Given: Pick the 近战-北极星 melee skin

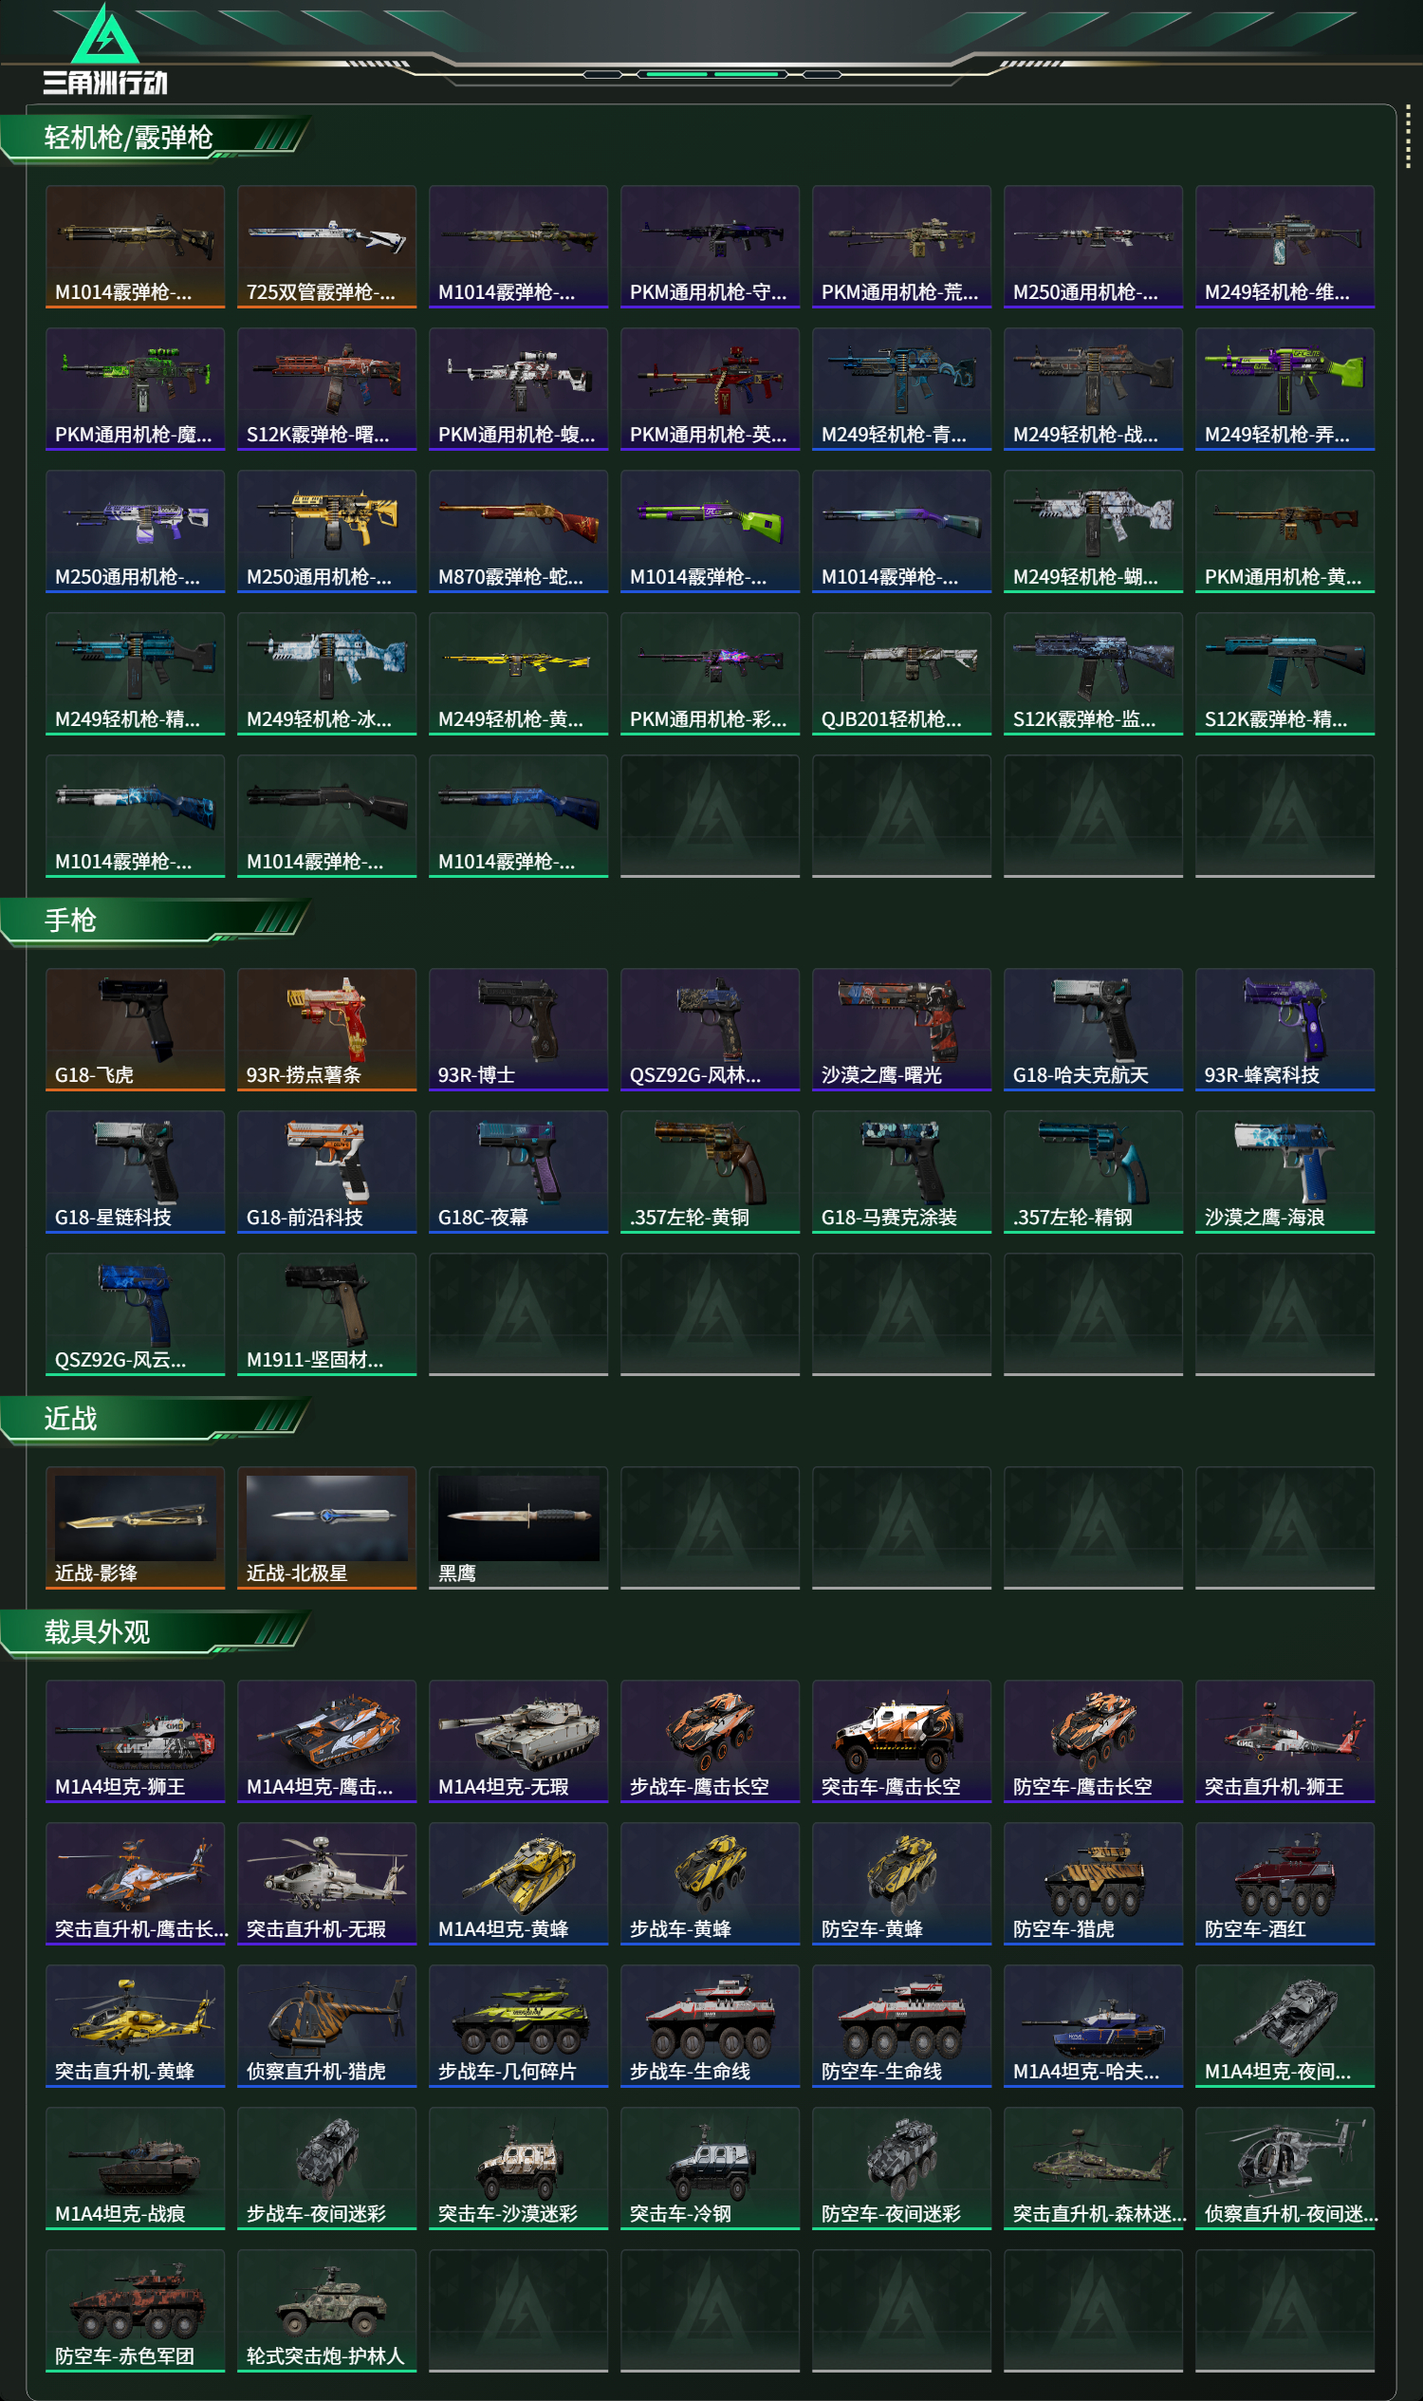Looking at the screenshot, I should pos(327,1527).
